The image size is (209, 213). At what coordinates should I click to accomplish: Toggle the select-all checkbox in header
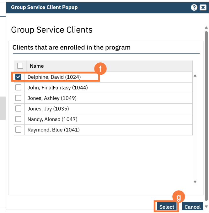coord(20,66)
